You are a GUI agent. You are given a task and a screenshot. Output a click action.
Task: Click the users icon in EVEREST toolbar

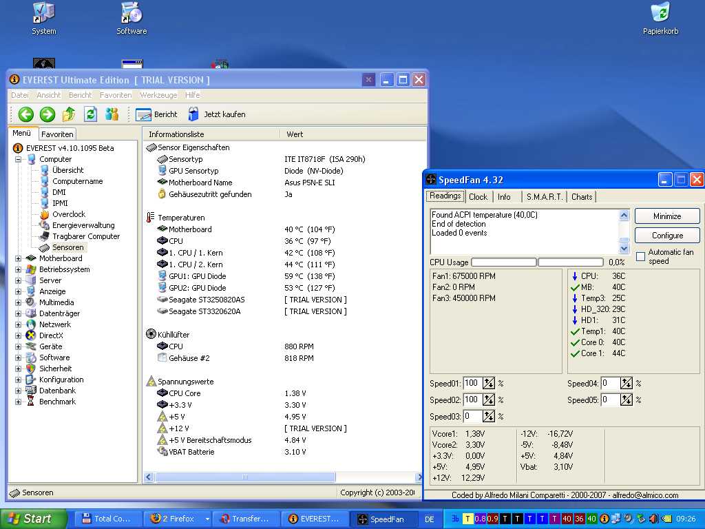coord(112,114)
